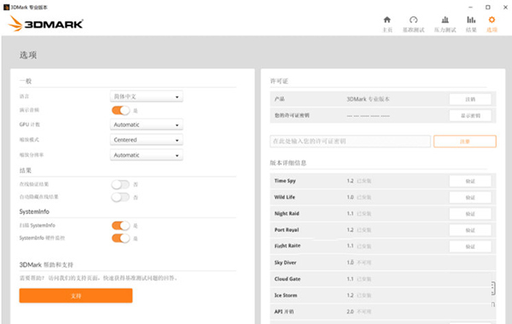This screenshot has width=512, height=324.
Task: Focus the license key input field
Action: (x=351, y=142)
